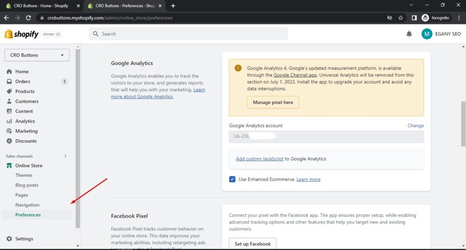466x250 pixels.
Task: Click the Add custom JavaScript link
Action: 259,159
